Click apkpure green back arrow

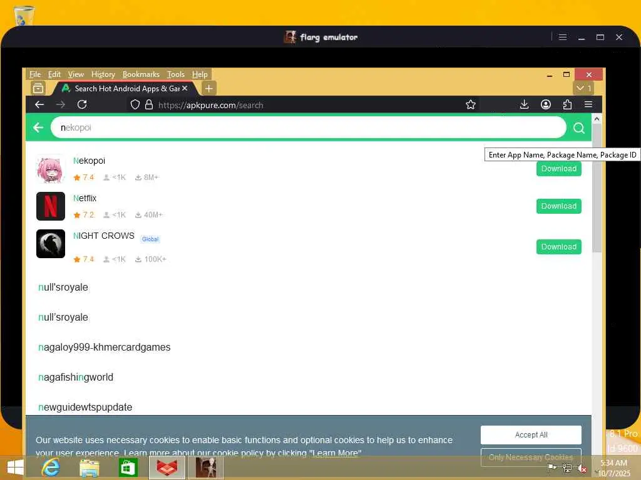pos(38,127)
